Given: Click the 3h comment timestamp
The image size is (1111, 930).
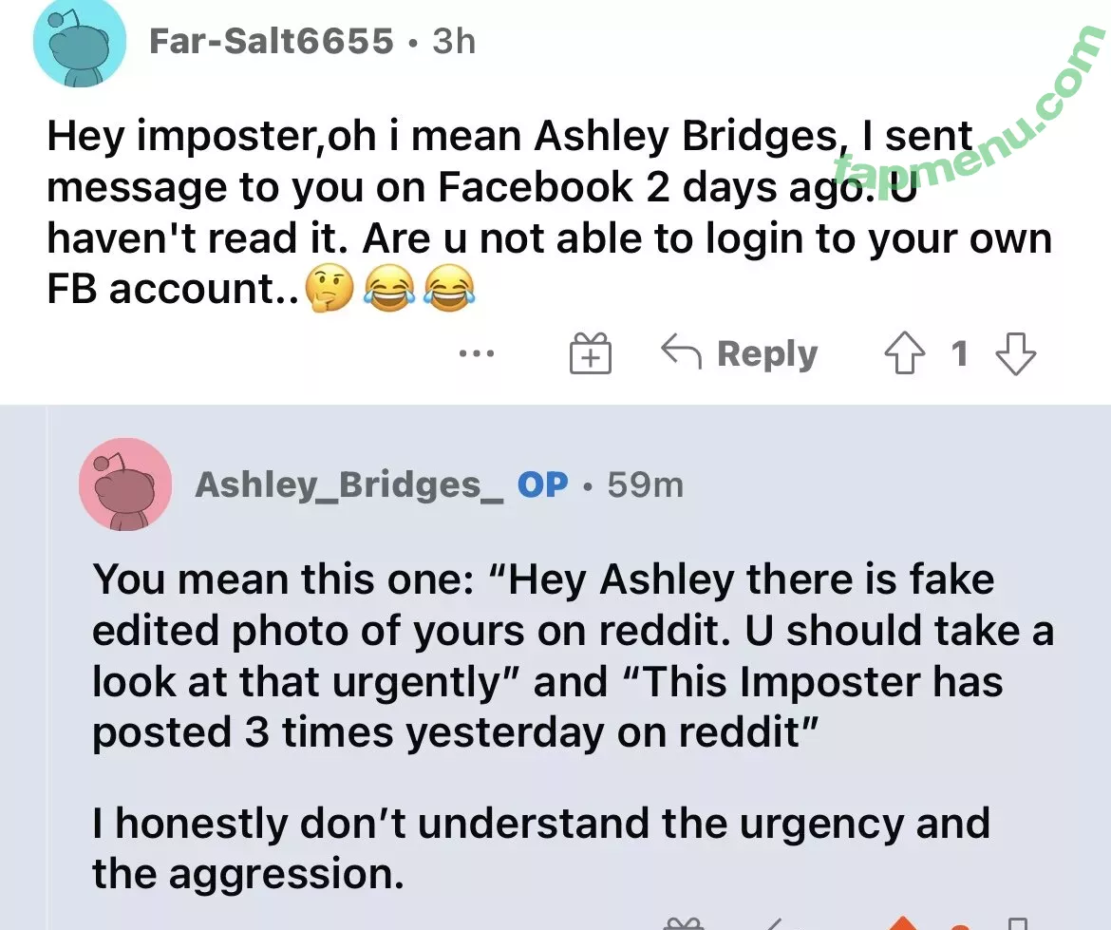Looking at the screenshot, I should (454, 41).
